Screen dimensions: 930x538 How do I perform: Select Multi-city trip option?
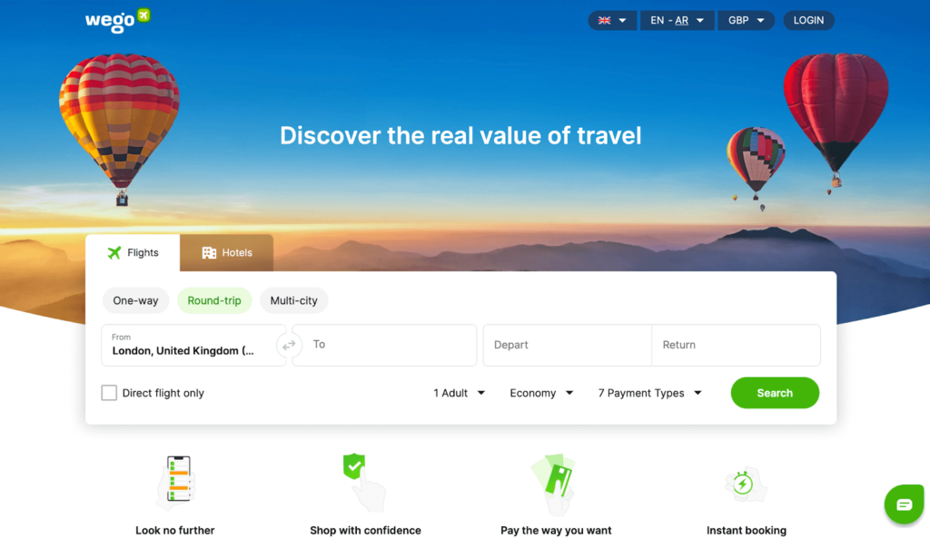click(293, 300)
